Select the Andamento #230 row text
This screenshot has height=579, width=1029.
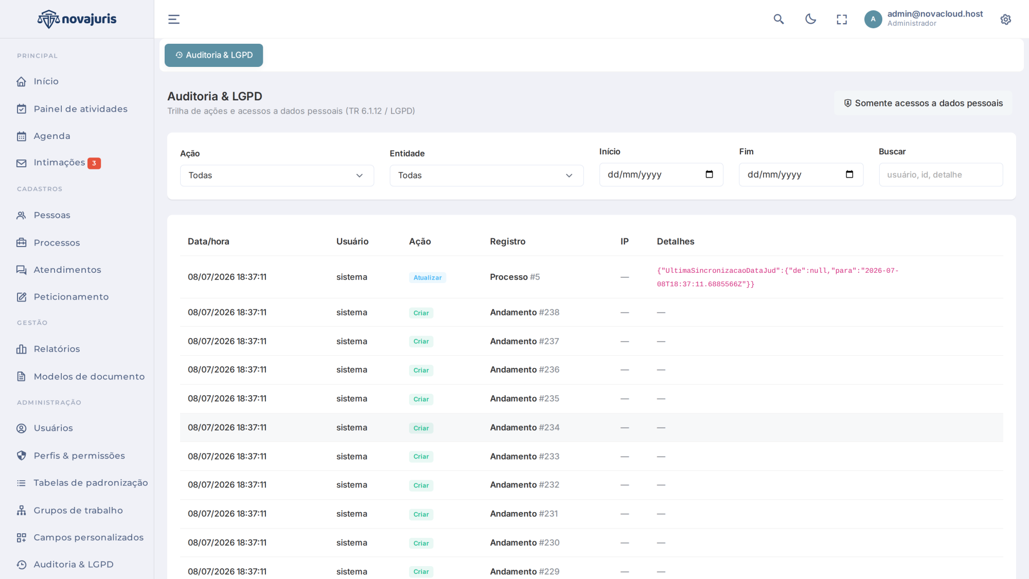point(524,542)
